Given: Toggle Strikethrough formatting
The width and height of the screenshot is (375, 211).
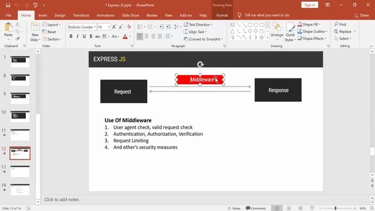Looking at the screenshot, I should coord(98,36).
